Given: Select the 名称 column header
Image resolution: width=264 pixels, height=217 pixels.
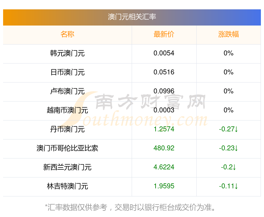Looking at the screenshot, I should 67,34.
